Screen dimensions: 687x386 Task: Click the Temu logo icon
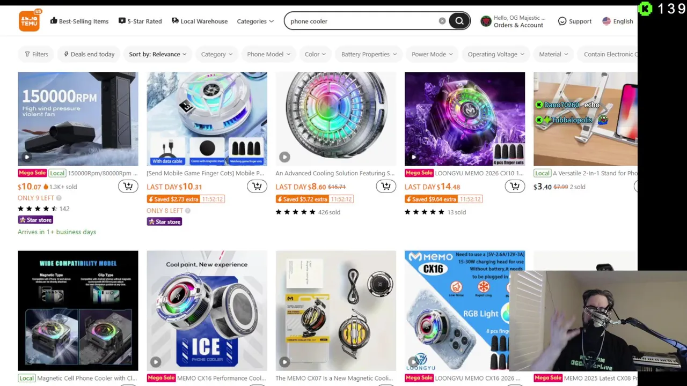pos(29,21)
